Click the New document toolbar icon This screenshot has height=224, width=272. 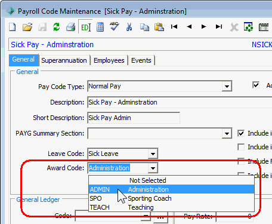coord(13,27)
